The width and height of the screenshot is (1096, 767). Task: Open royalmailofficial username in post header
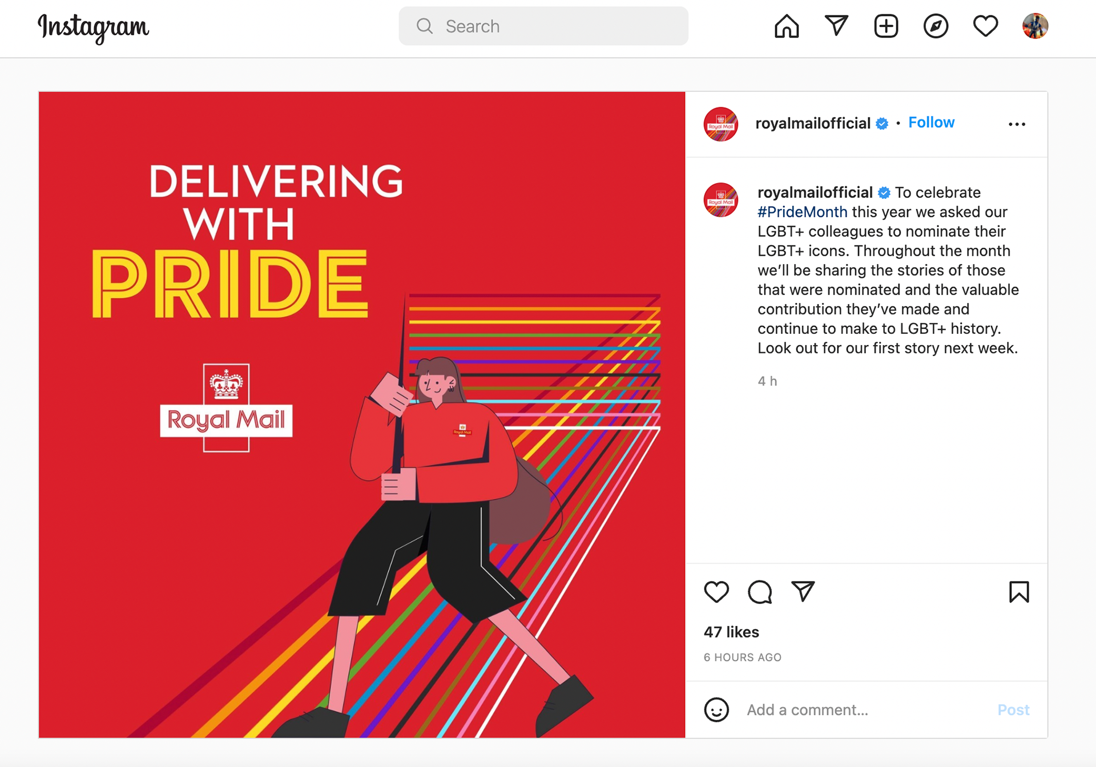(813, 123)
